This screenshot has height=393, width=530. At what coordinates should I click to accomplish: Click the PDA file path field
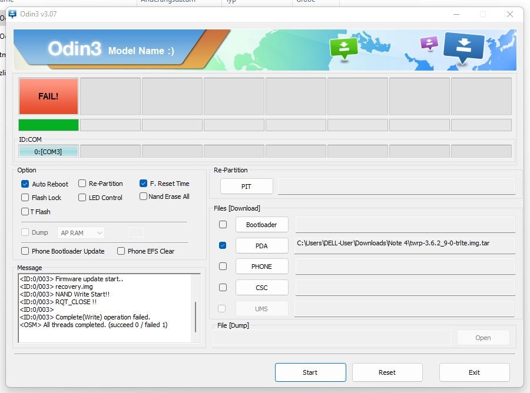click(405, 245)
